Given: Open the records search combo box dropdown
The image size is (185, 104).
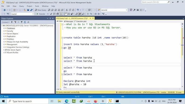Looking at the screenshot, I should coord(126,10).
